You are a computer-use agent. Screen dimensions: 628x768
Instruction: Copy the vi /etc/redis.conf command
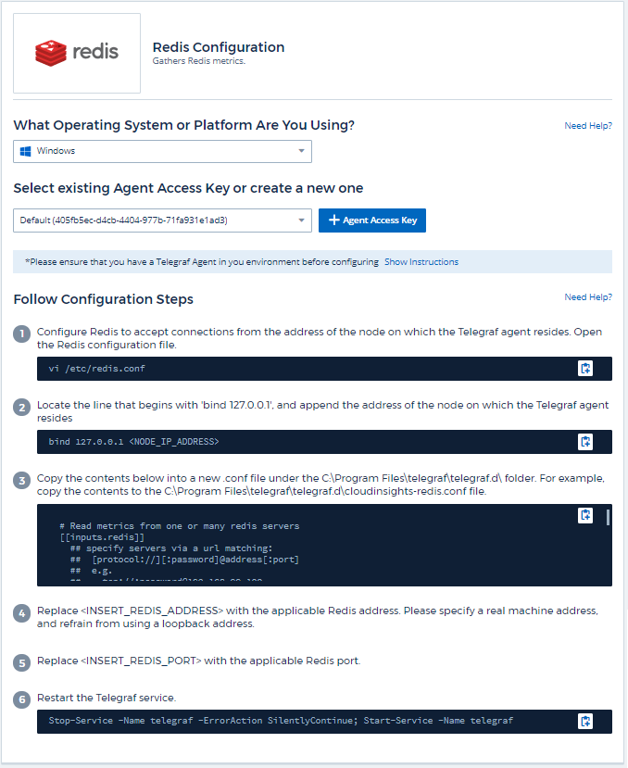(x=584, y=369)
